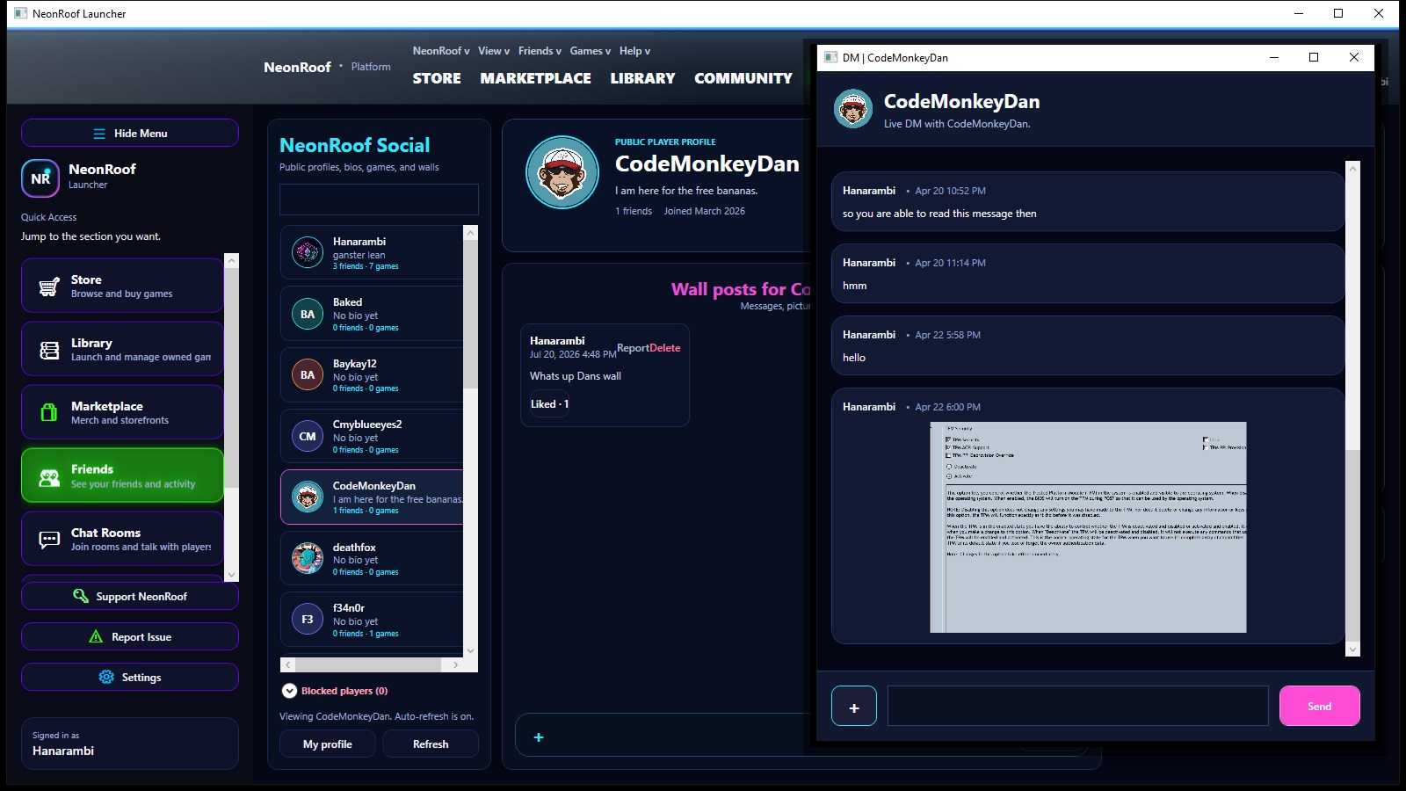Open the LIBRARY tab
The image size is (1406, 791).
[x=643, y=78]
